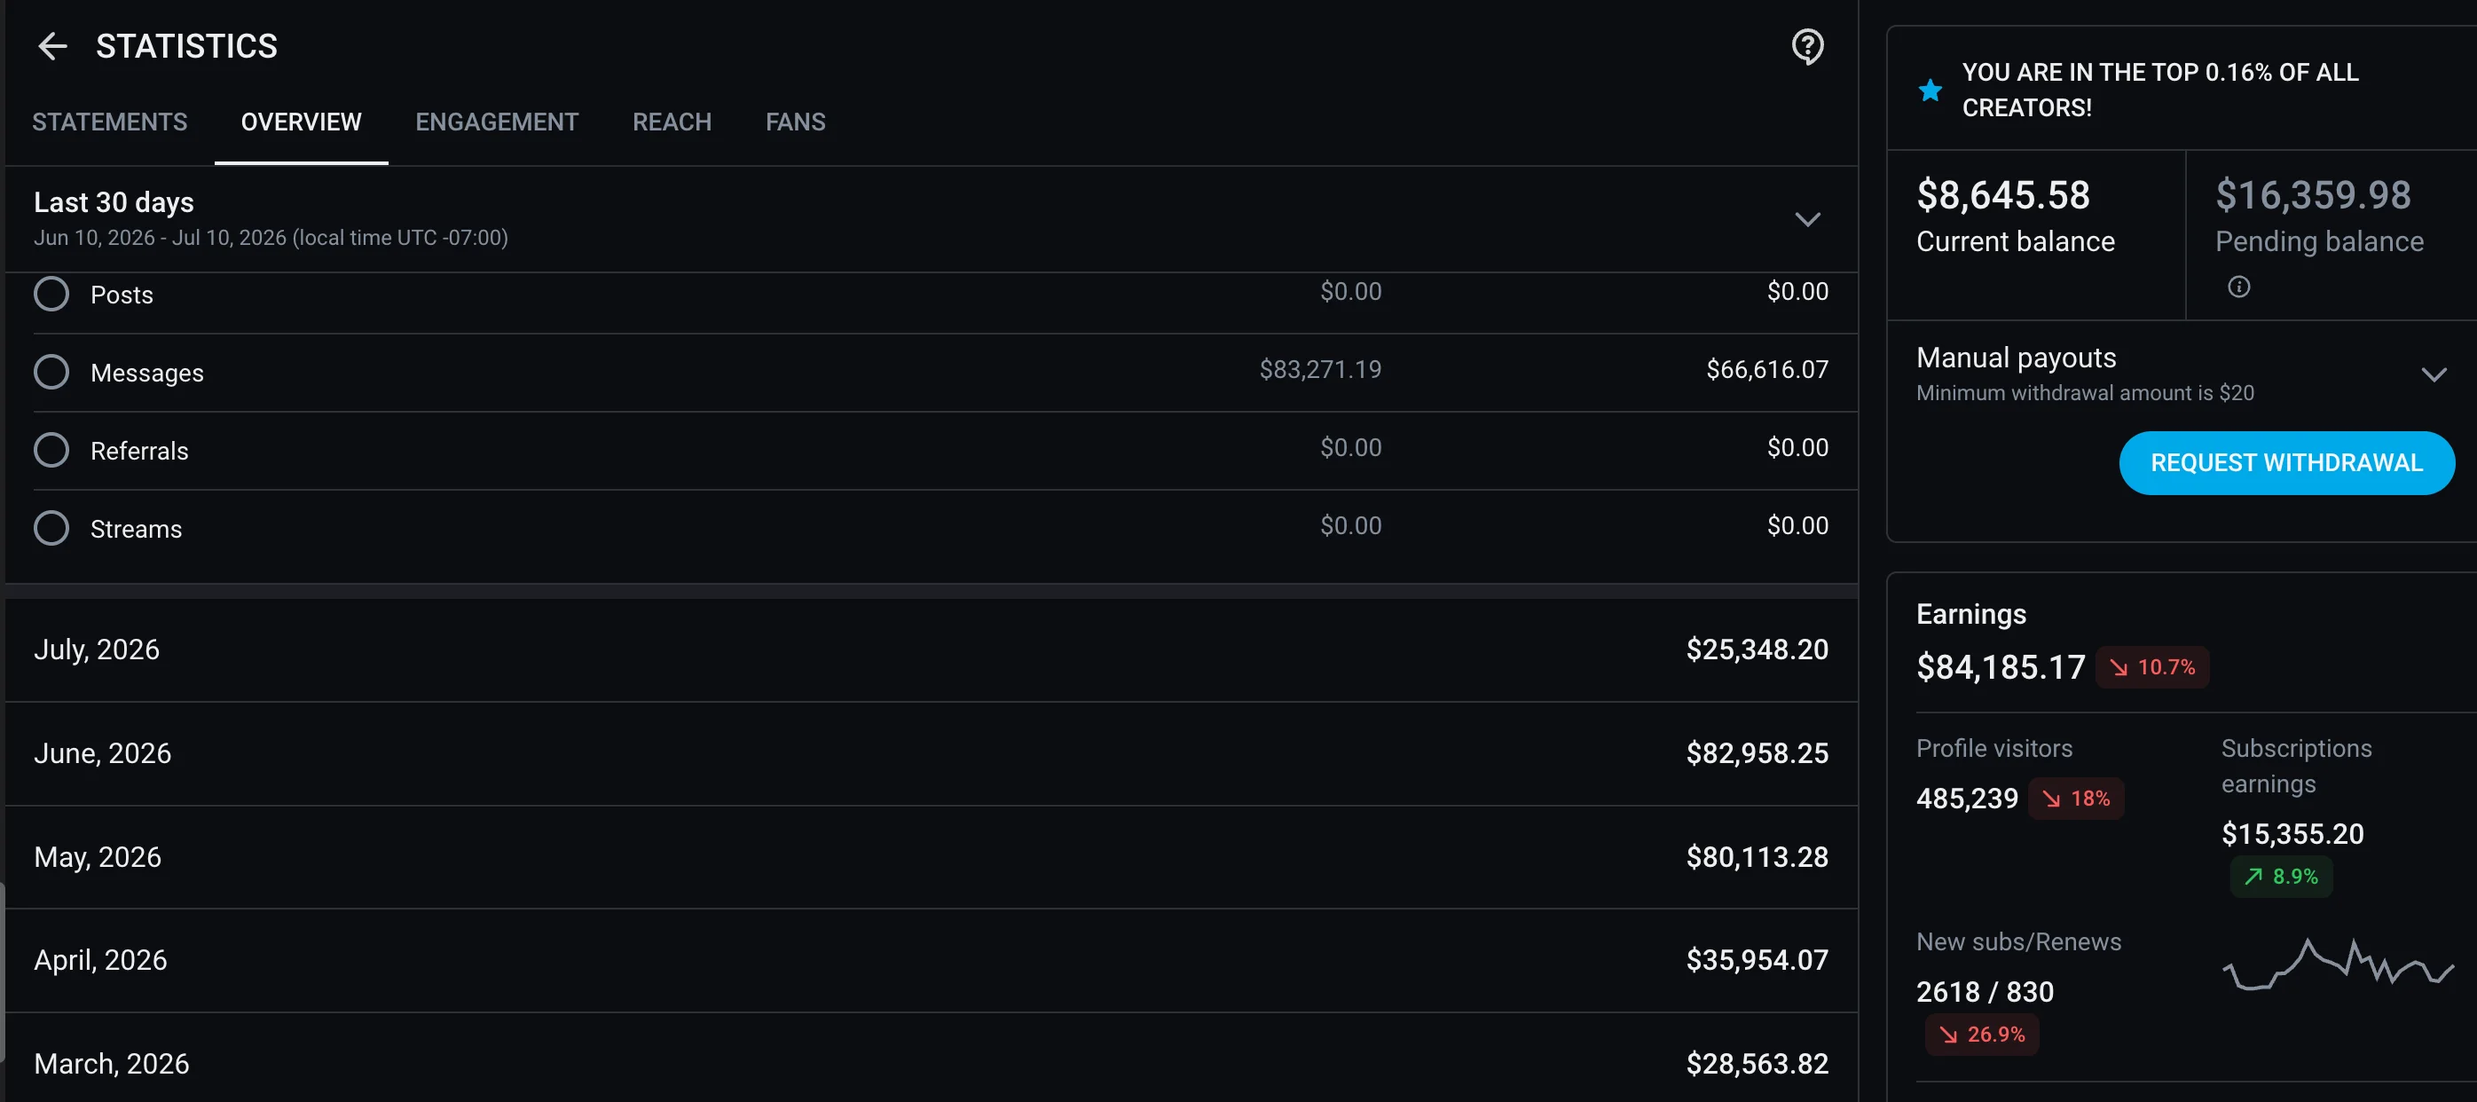Click the 8.9% subscriptions increase badge

click(x=2281, y=877)
